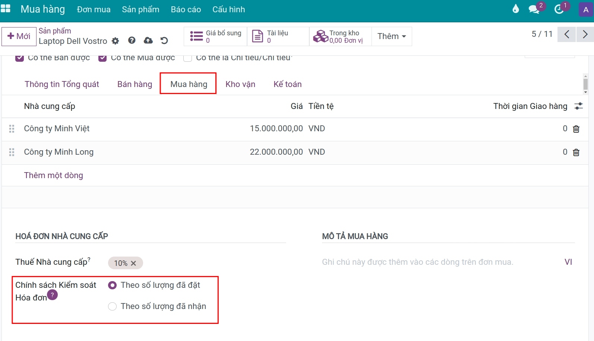This screenshot has height=341, width=594.
Task: Open the Báo cáo menu
Action: click(x=186, y=10)
